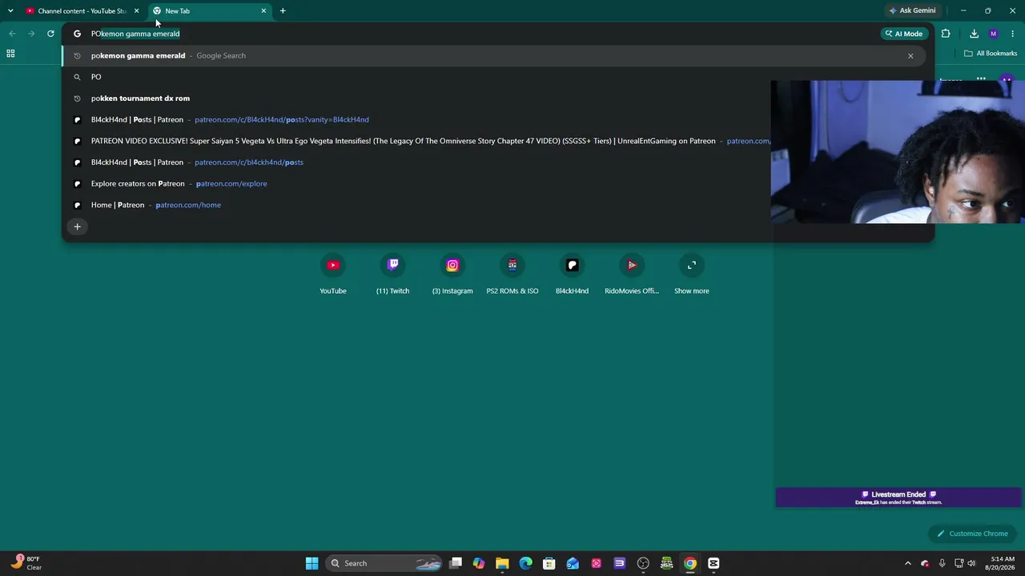Reload the page with the refresh icon
The height and width of the screenshot is (576, 1025).
click(x=50, y=34)
